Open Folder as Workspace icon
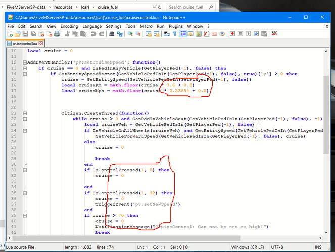 coord(214,34)
